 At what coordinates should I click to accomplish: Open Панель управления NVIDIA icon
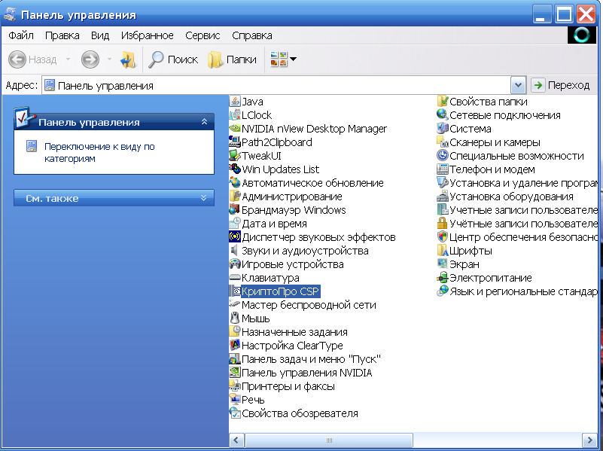pos(235,373)
